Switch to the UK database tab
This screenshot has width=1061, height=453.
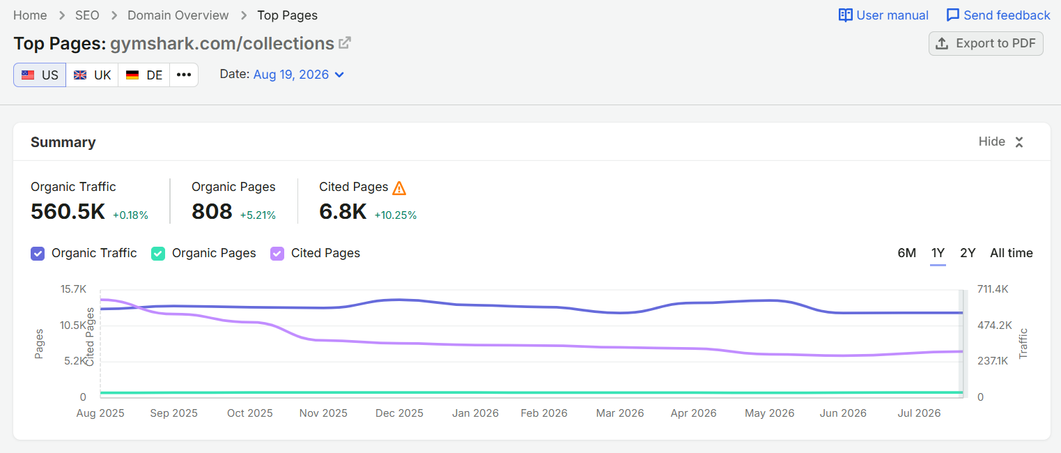coord(92,75)
